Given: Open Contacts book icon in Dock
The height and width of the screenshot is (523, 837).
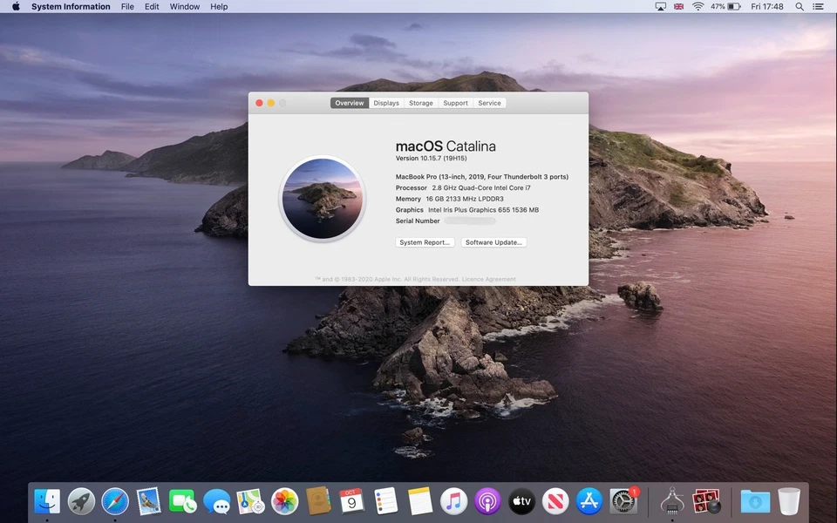Looking at the screenshot, I should [318, 502].
